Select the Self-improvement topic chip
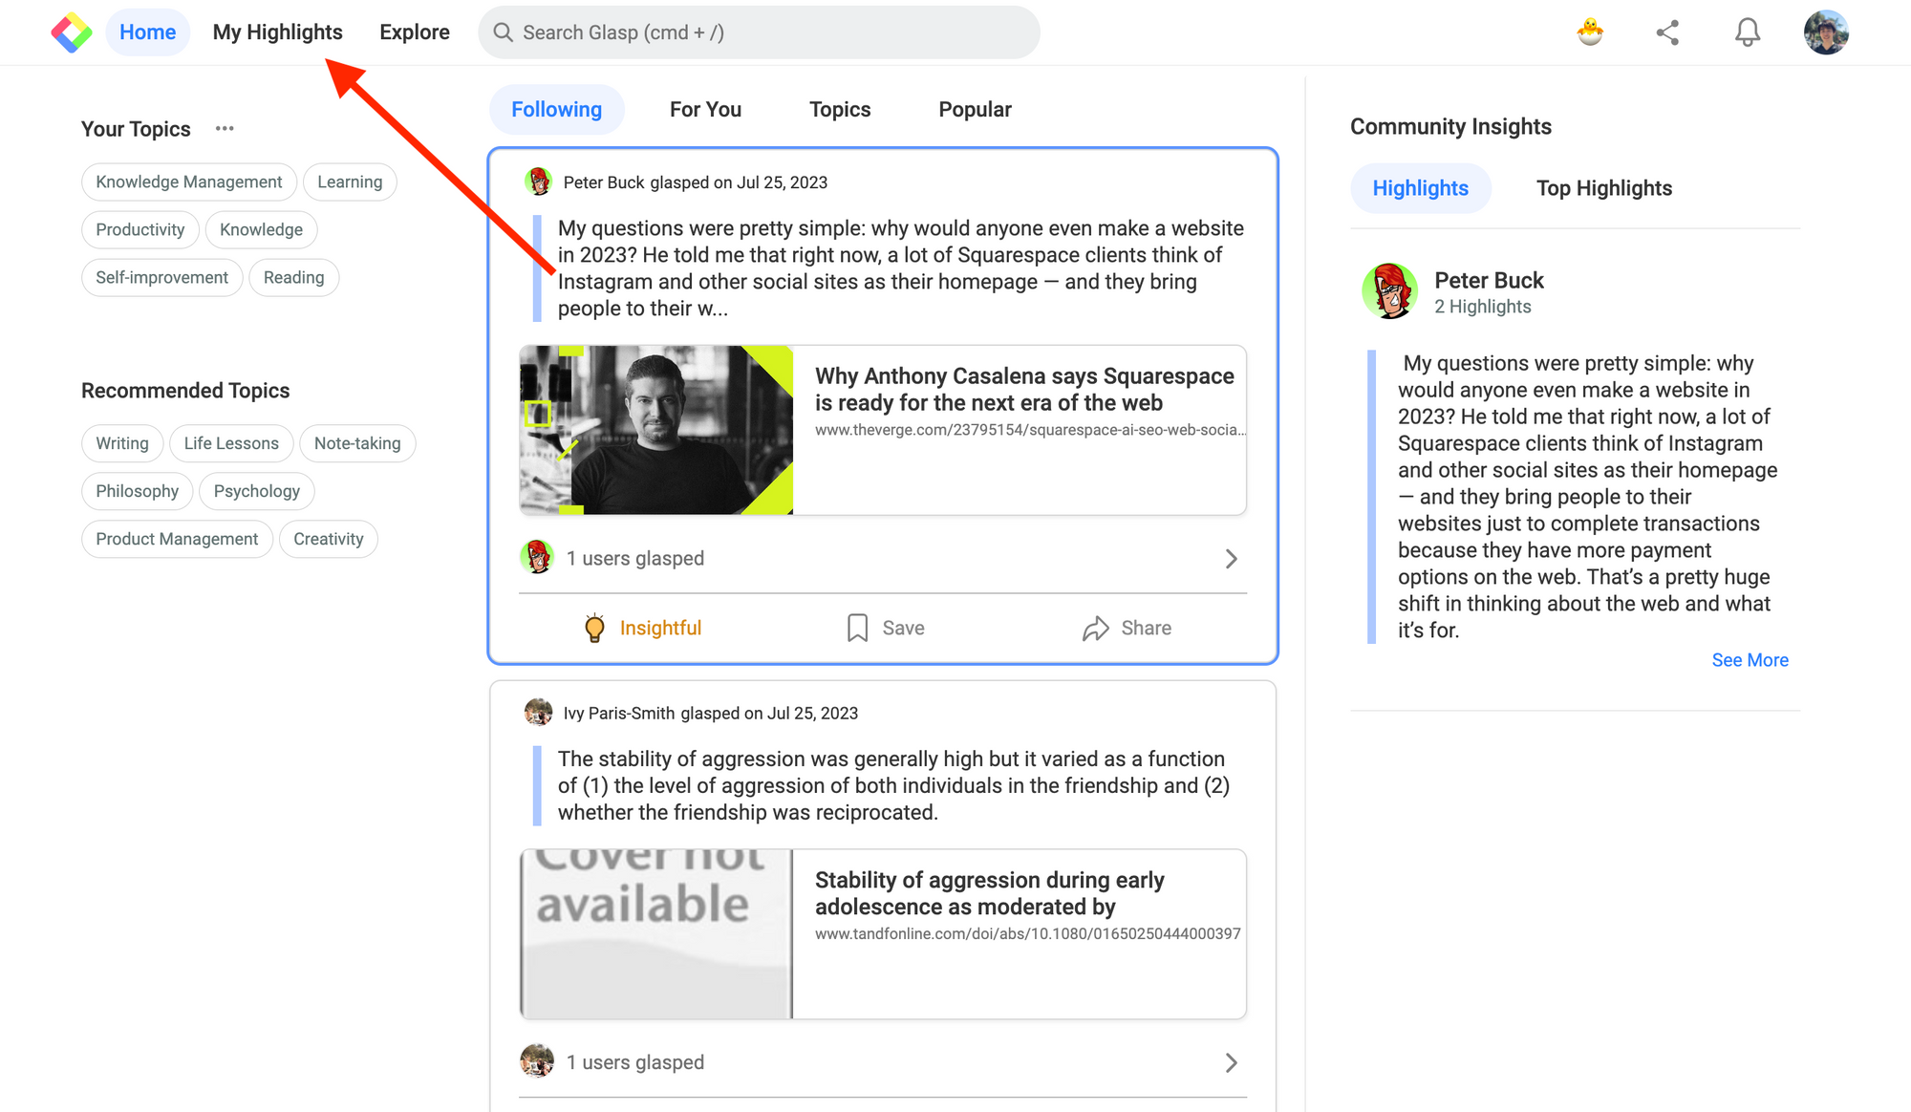 pos(161,277)
